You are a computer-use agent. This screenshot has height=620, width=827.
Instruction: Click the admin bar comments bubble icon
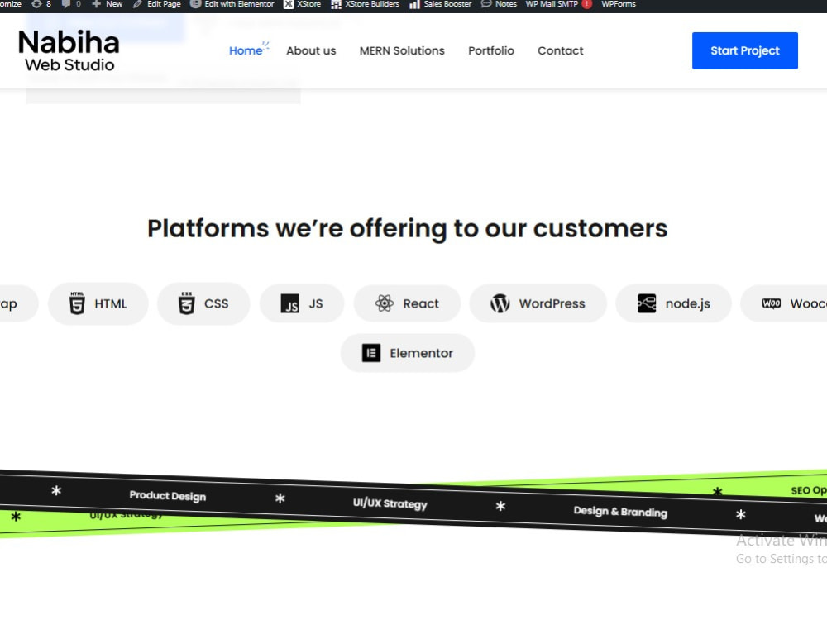coord(66,4)
